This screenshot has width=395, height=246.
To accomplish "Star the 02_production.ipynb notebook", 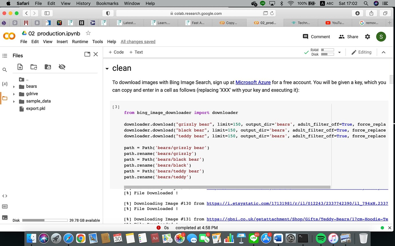I will pos(88,33).
